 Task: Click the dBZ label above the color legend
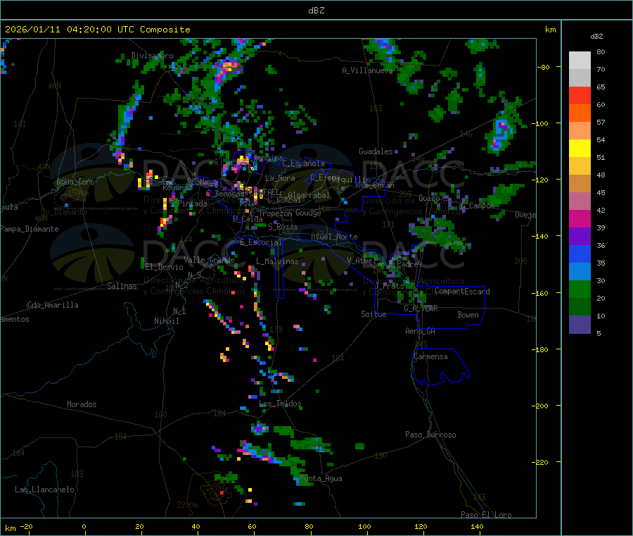(x=596, y=37)
